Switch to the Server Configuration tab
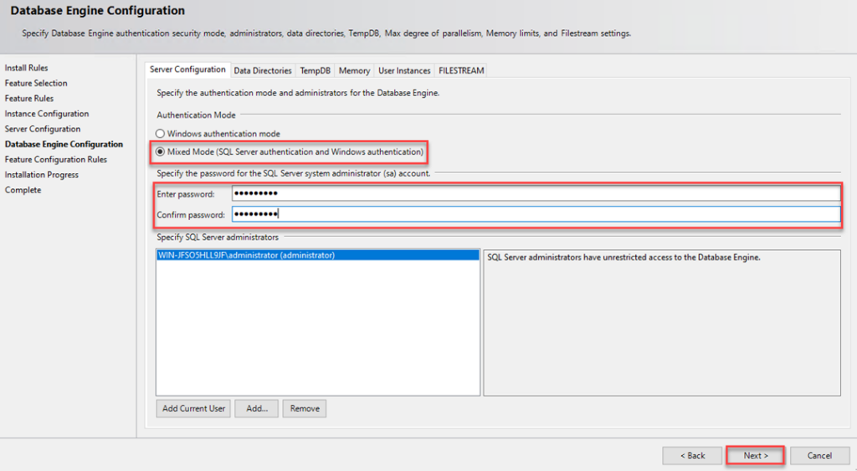The height and width of the screenshot is (471, 857). [187, 69]
